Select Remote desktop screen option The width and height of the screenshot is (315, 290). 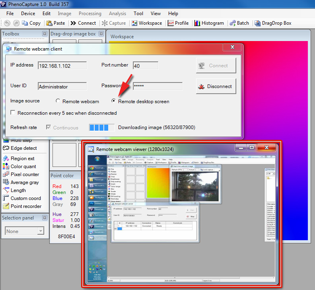click(x=114, y=101)
